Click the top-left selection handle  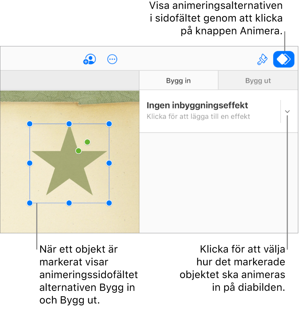(x=30, y=124)
